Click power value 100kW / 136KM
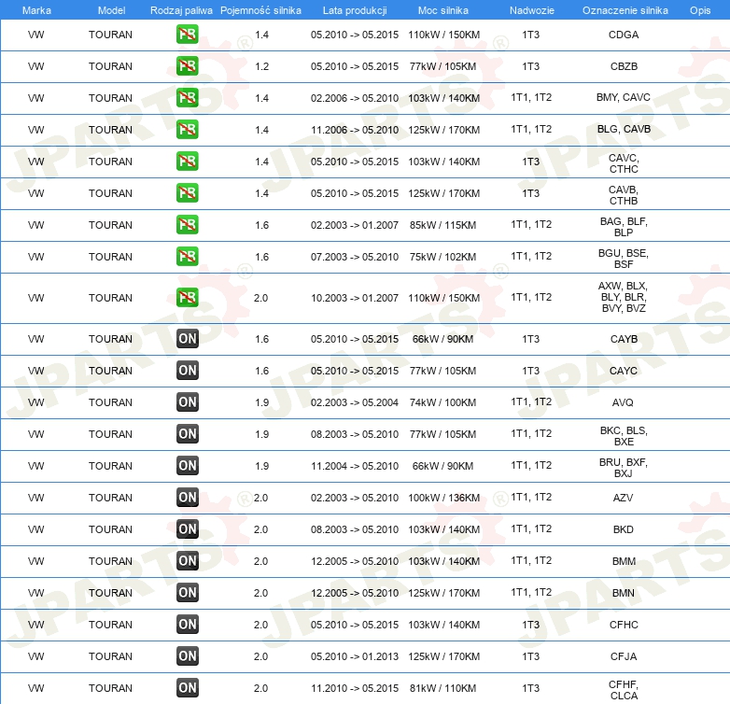The height and width of the screenshot is (704, 730). pyautogui.click(x=443, y=498)
